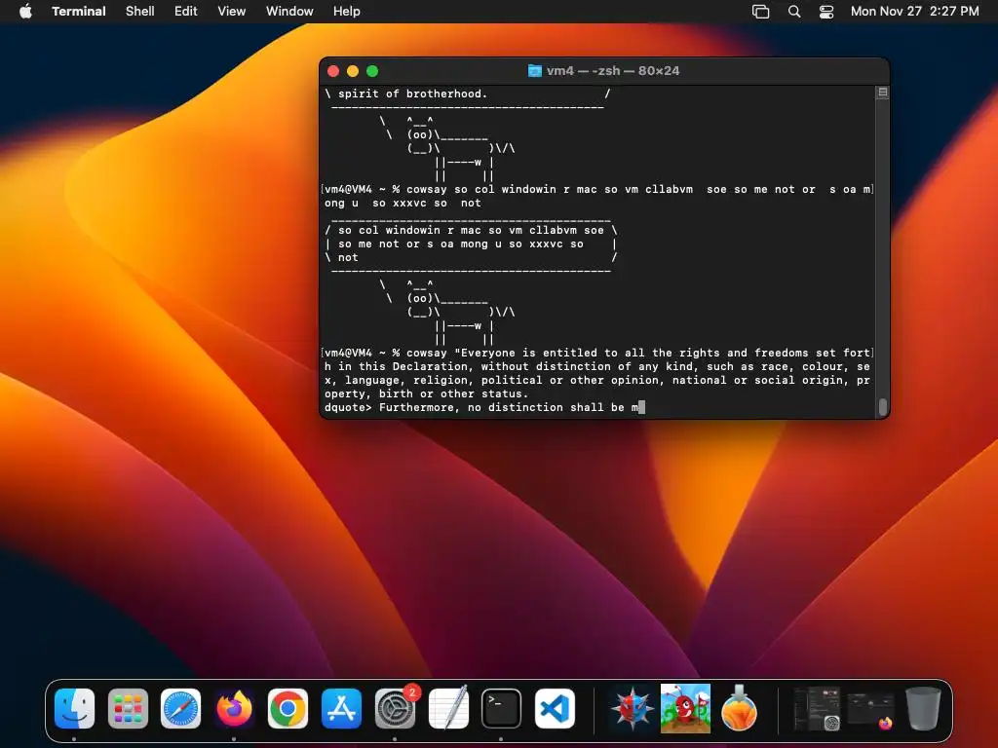Open the Help menu
The width and height of the screenshot is (998, 748).
(x=346, y=12)
